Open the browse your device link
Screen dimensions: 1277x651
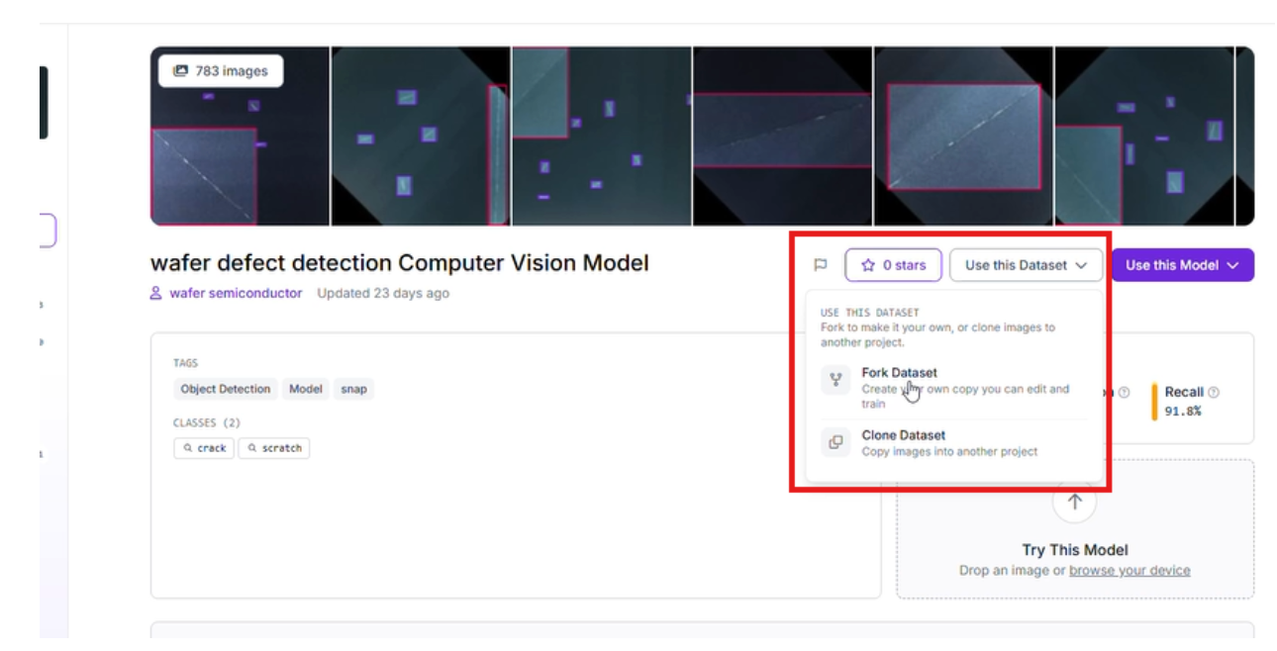click(1130, 571)
